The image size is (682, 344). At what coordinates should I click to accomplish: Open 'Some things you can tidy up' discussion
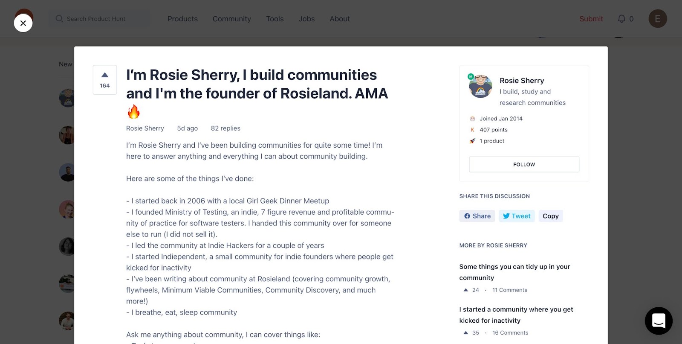514,272
